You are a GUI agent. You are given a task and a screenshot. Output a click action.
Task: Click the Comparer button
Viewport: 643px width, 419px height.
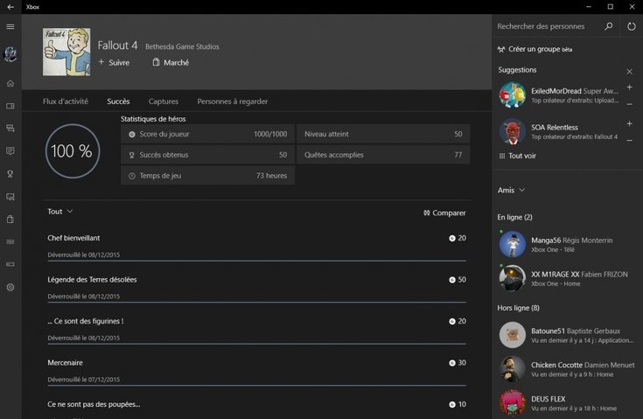point(444,213)
